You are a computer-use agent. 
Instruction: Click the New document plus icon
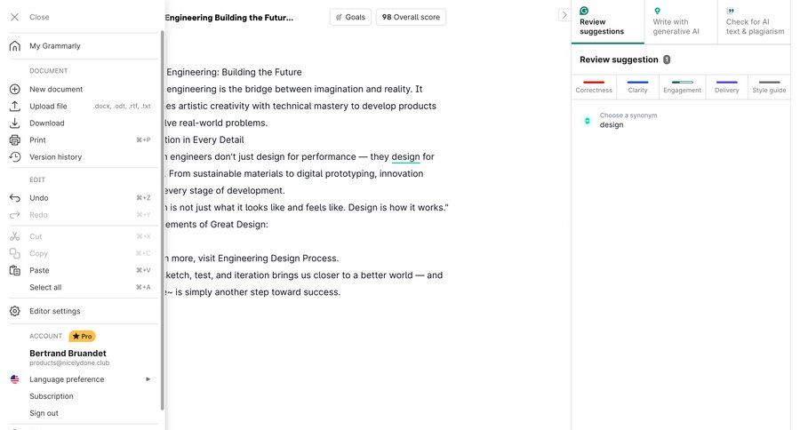15,89
